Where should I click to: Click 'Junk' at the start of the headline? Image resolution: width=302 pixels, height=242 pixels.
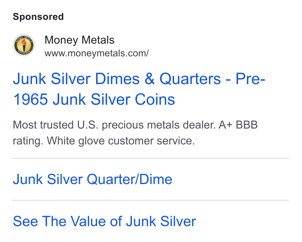(x=29, y=79)
